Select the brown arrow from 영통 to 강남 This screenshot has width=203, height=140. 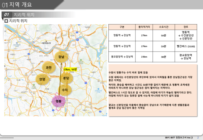pyautogui.click(x=61, y=79)
